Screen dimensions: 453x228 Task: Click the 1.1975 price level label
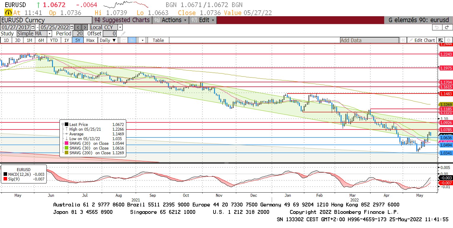[446, 68]
